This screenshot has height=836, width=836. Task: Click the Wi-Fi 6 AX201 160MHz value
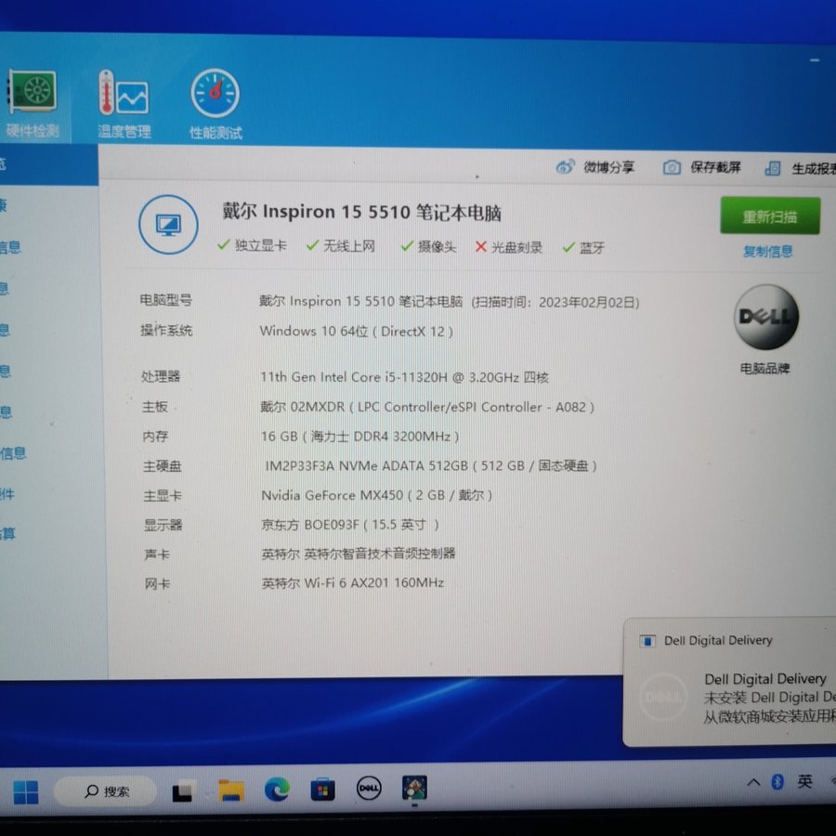[x=352, y=582]
